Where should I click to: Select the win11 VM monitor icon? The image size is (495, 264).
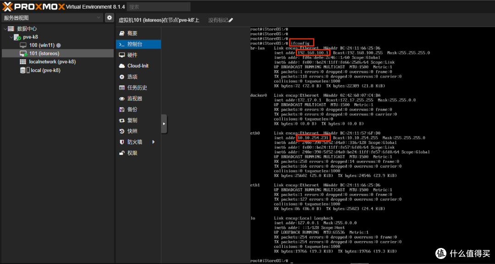23,45
